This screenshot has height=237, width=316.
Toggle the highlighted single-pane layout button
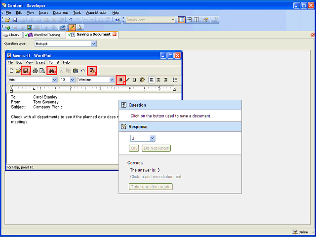tap(182, 20)
